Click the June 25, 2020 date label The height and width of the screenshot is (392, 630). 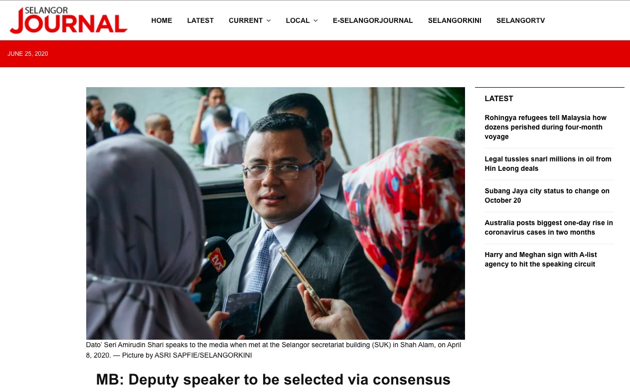click(28, 54)
